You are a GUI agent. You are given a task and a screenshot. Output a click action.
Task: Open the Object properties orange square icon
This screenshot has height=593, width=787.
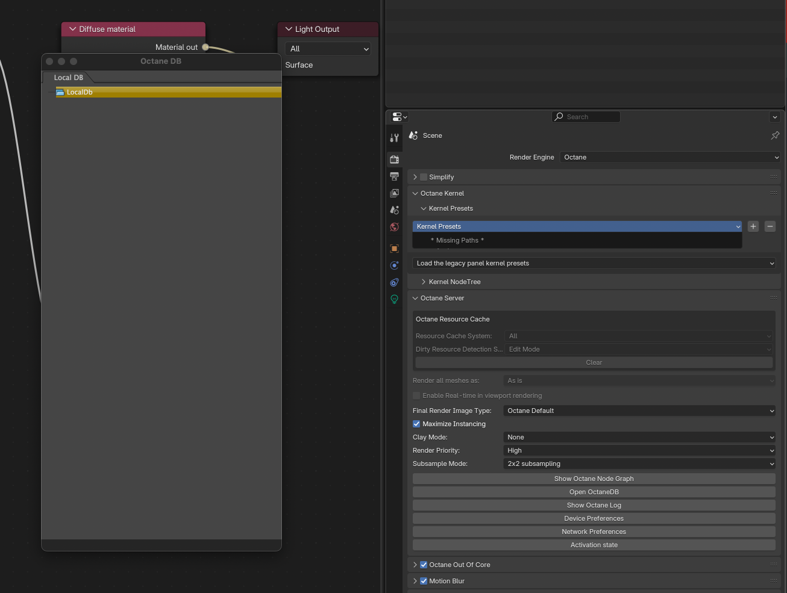(x=394, y=249)
